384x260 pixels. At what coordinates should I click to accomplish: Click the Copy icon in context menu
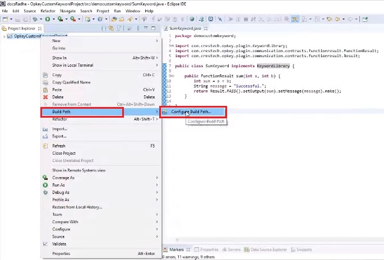pyautogui.click(x=46, y=75)
